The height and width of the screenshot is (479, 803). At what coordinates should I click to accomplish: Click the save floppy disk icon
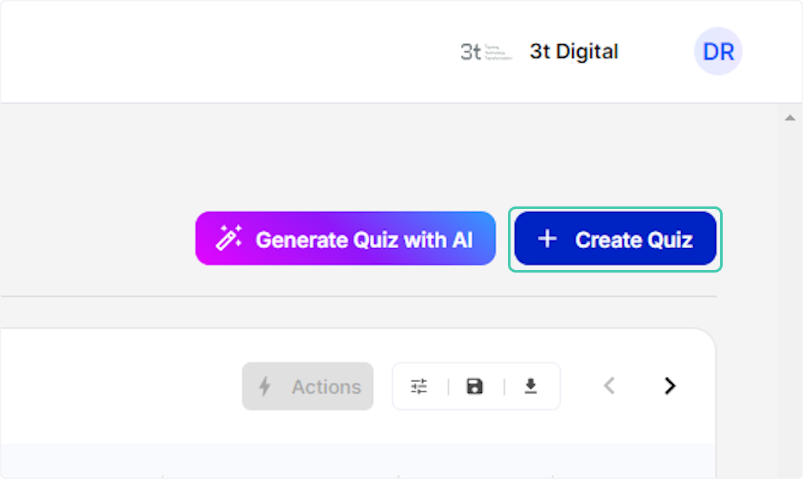click(475, 386)
